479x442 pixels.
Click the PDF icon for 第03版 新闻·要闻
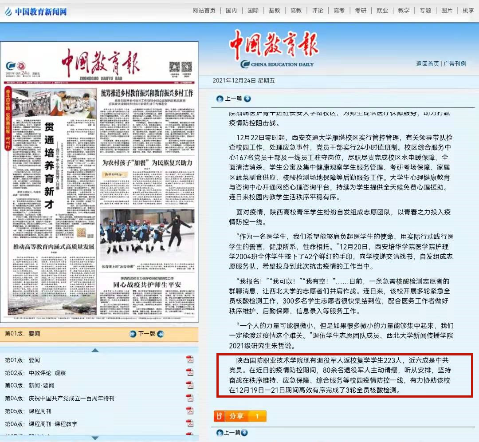click(190, 386)
